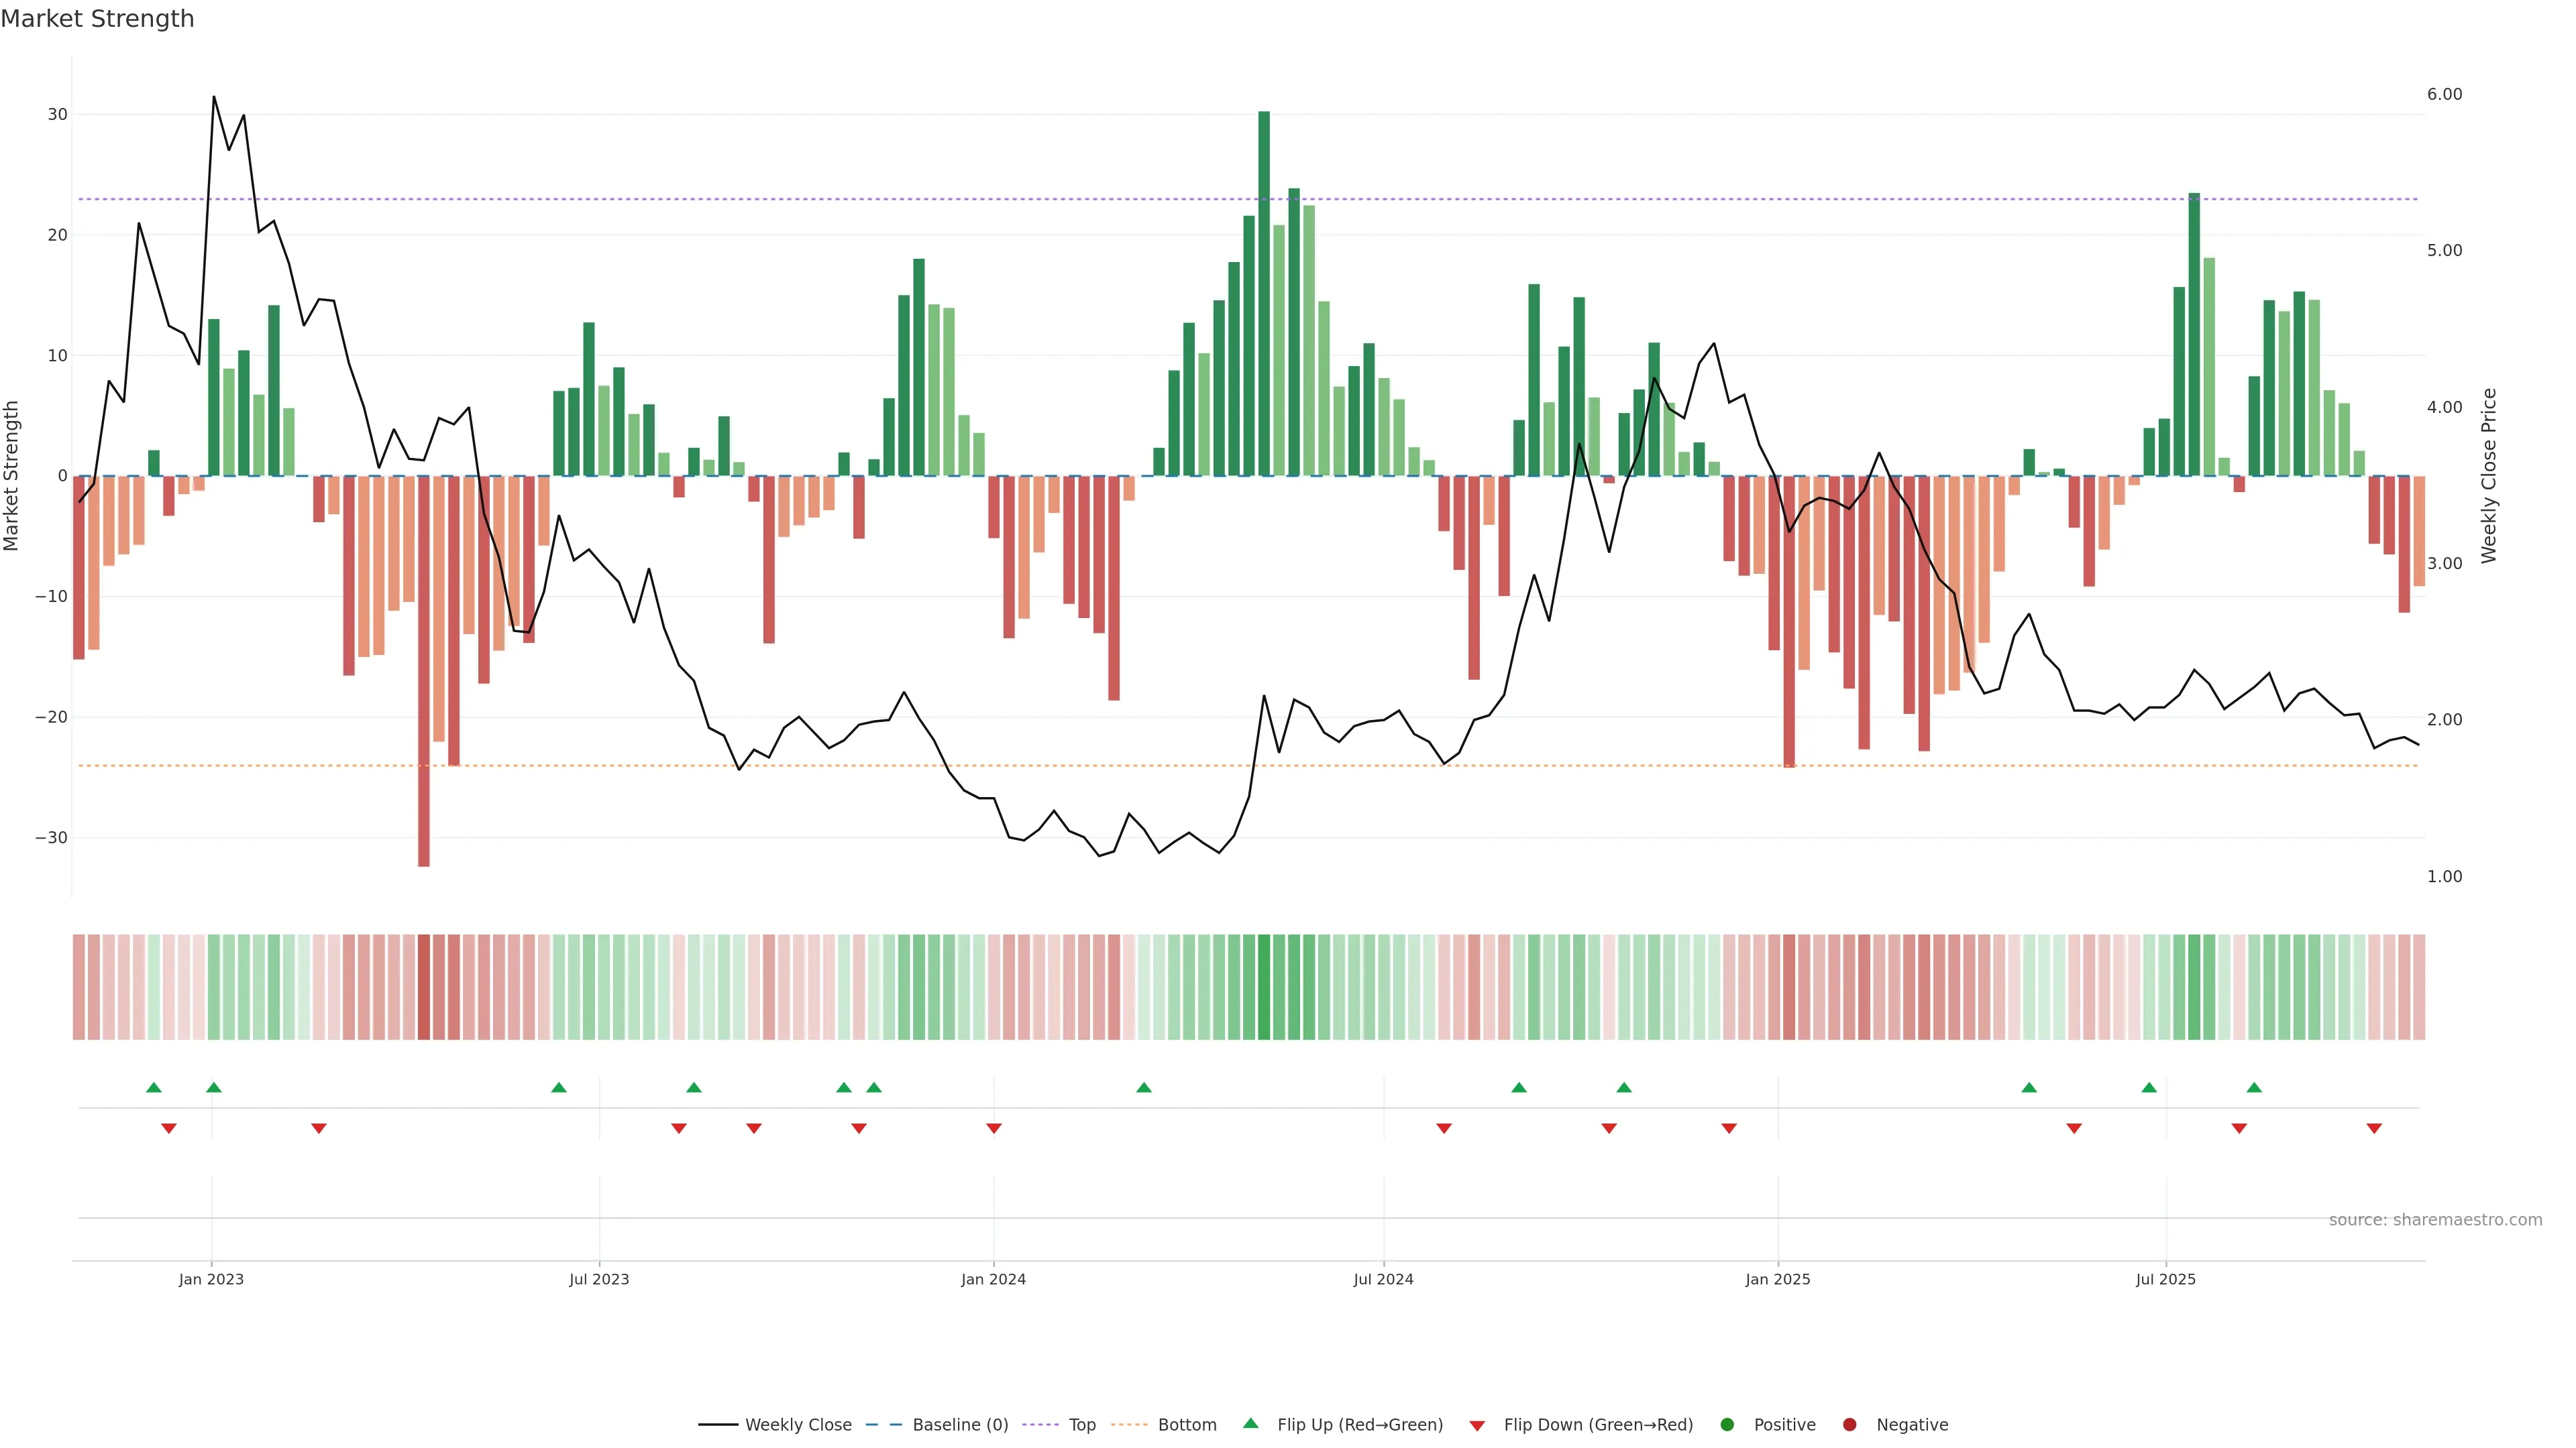The height and width of the screenshot is (1448, 2576).
Task: Click the Jul 2024 x-axis label
Action: pos(1383,1279)
